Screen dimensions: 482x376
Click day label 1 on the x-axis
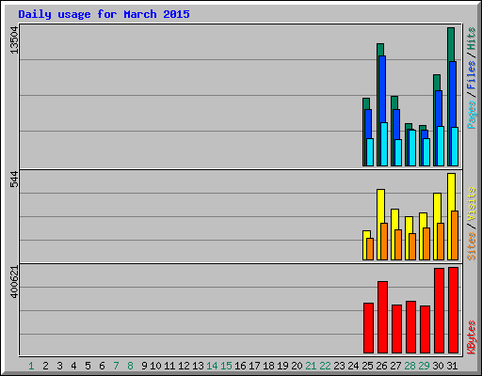(x=31, y=366)
